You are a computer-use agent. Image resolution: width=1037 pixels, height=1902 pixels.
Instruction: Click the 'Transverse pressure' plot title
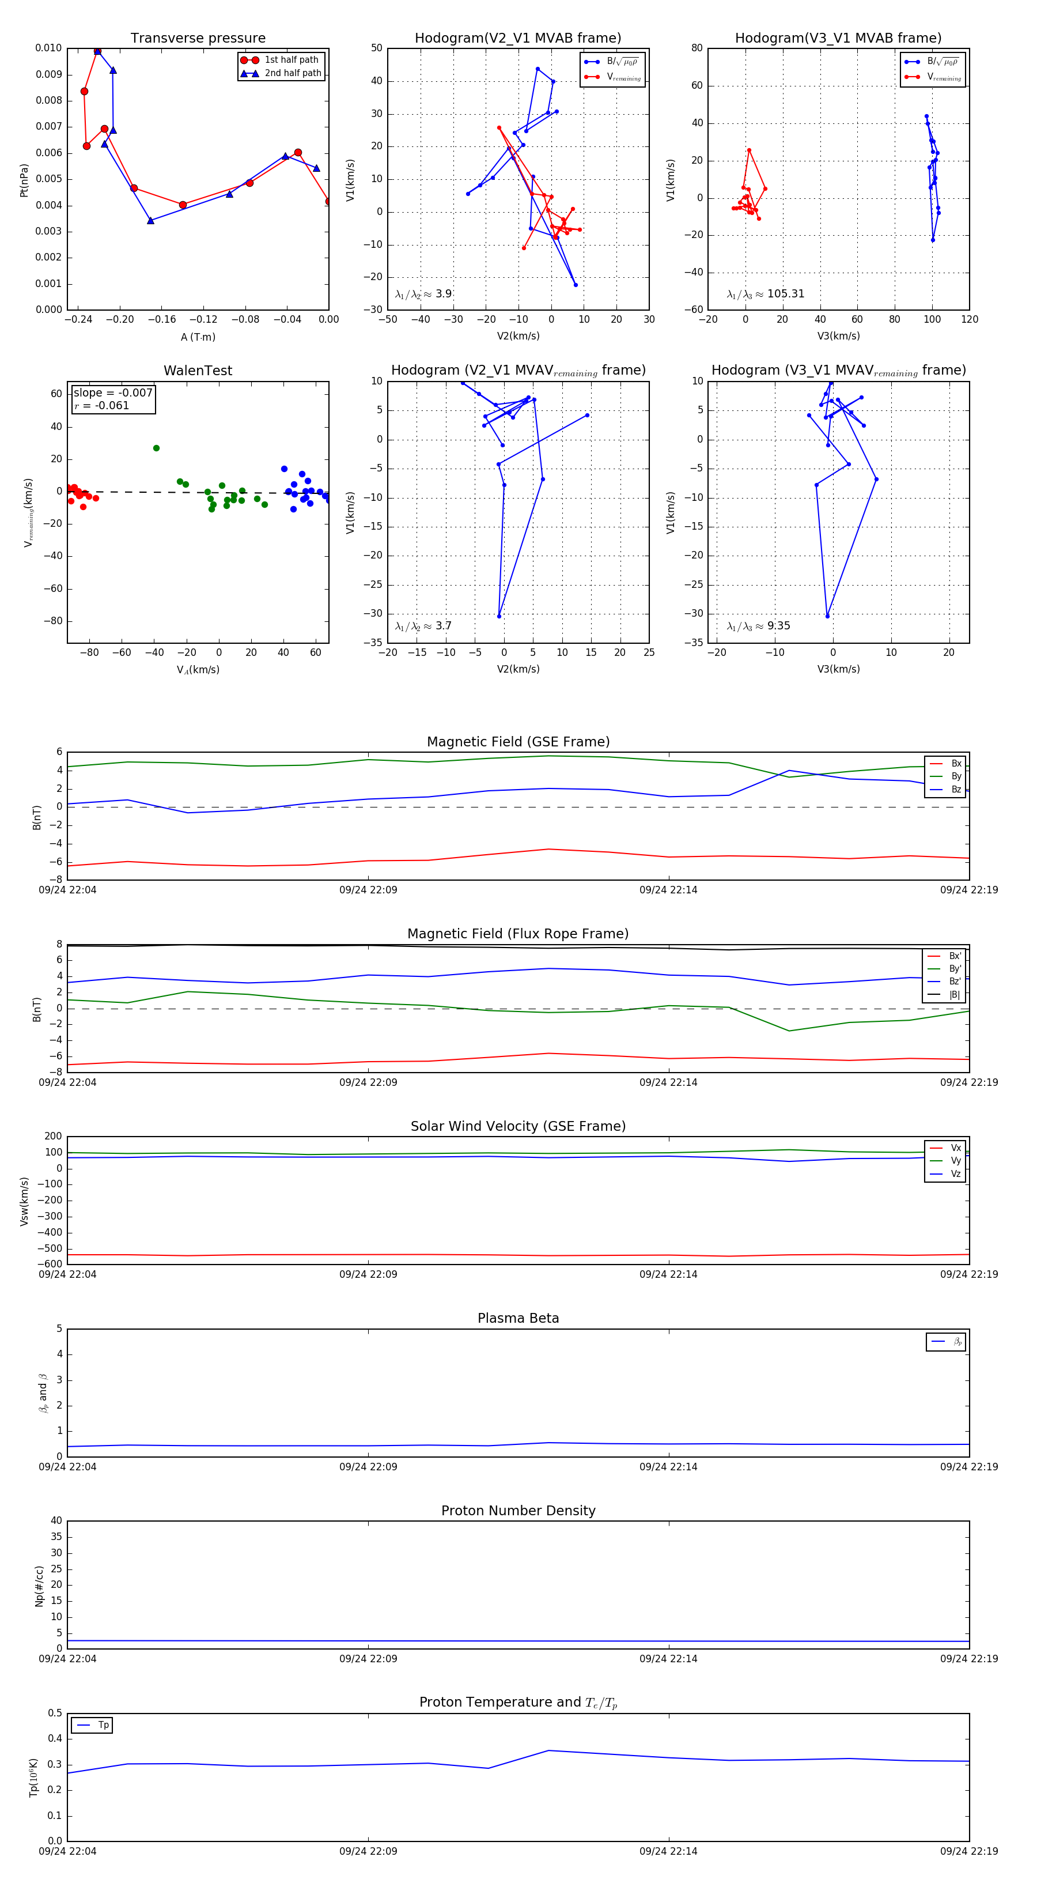[198, 39]
